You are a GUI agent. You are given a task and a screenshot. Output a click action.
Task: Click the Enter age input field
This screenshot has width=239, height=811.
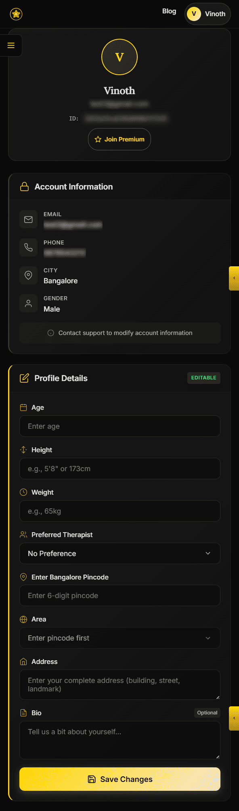click(x=119, y=426)
